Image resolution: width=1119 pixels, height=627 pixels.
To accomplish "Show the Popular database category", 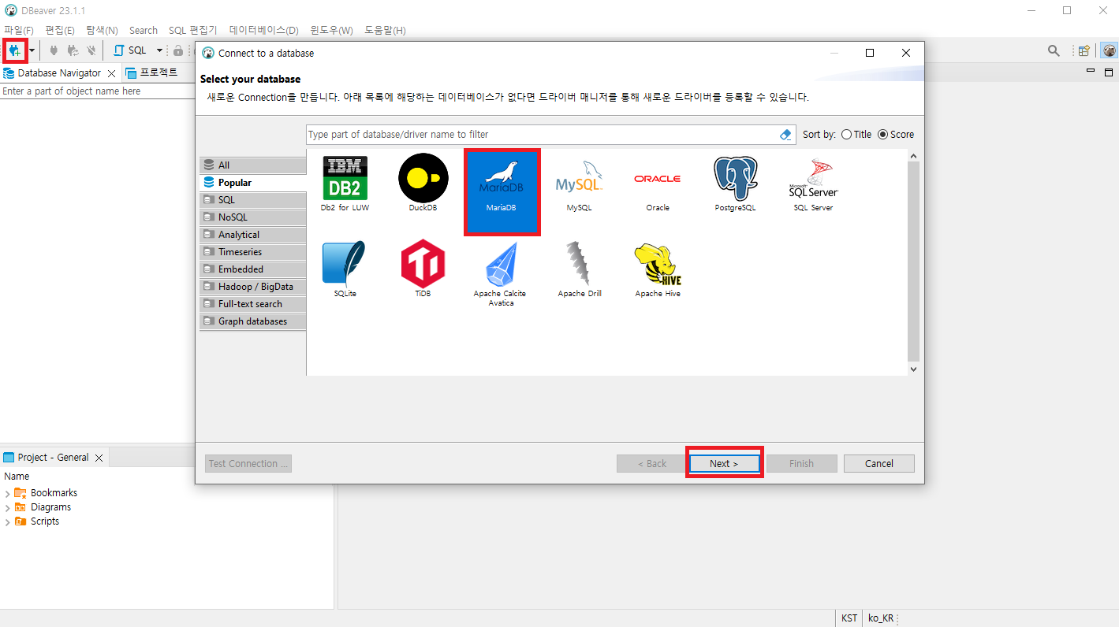I will point(252,183).
